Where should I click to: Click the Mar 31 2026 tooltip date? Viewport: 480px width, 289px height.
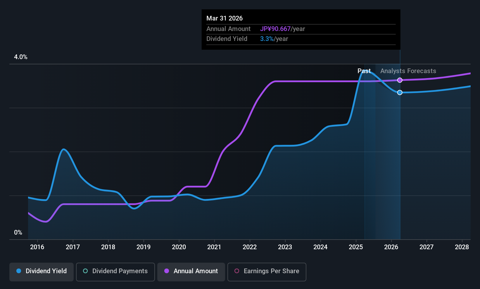pos(225,18)
